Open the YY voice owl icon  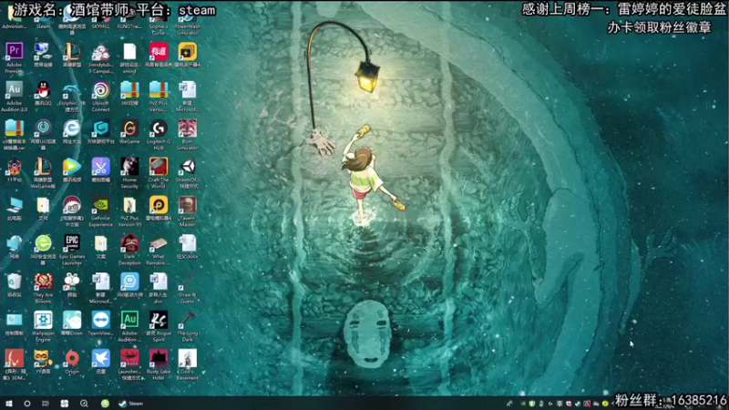tap(43, 359)
